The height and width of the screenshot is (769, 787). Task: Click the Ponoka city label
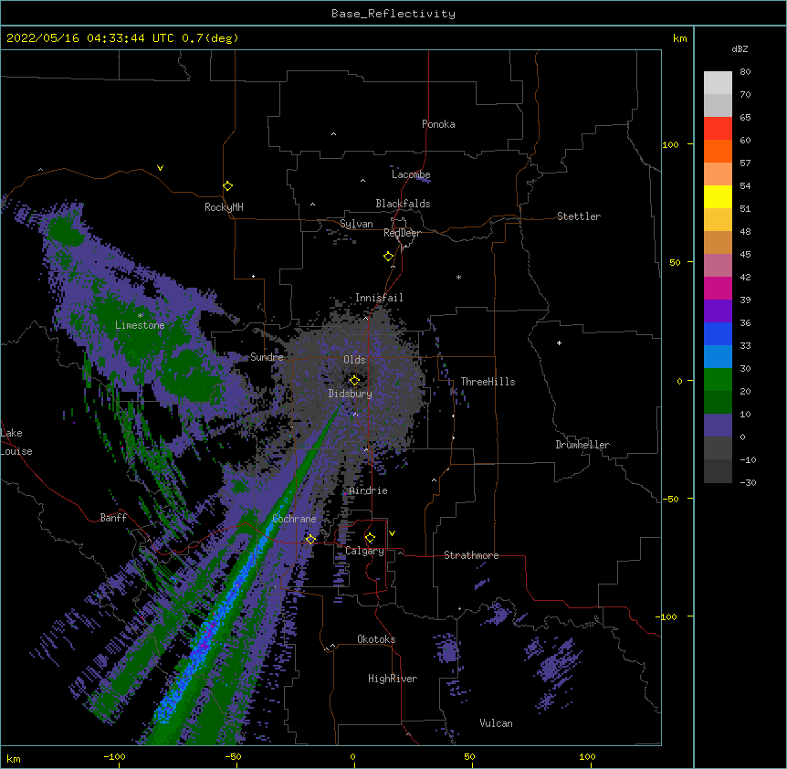tap(438, 124)
